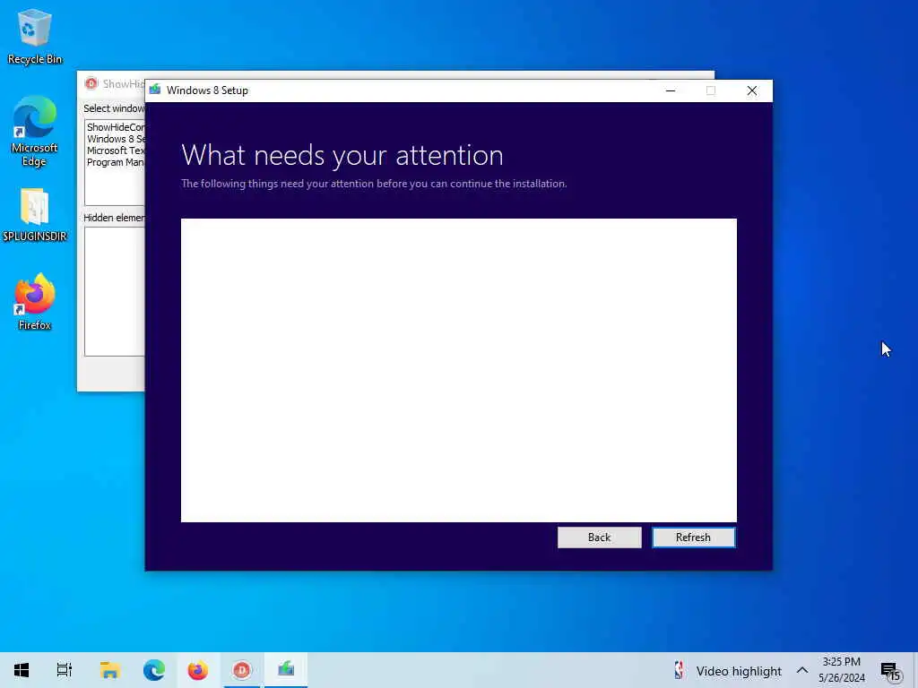Minimize the Windows 8 Setup window
The image size is (918, 688).
click(x=671, y=90)
